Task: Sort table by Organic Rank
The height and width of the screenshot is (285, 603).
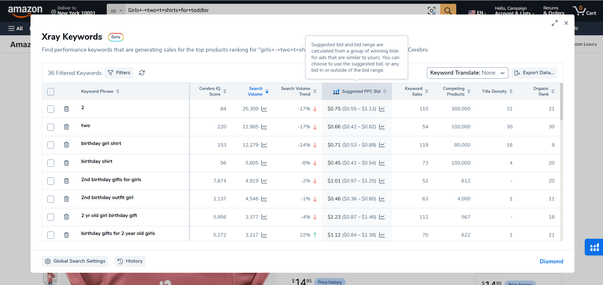Action: 553,91
